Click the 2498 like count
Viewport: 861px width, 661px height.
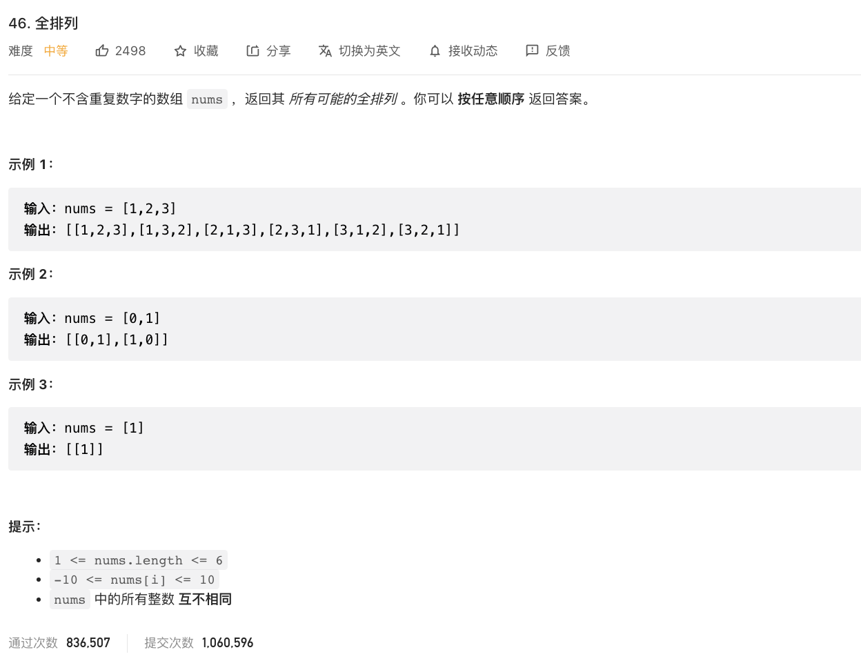[x=130, y=51]
